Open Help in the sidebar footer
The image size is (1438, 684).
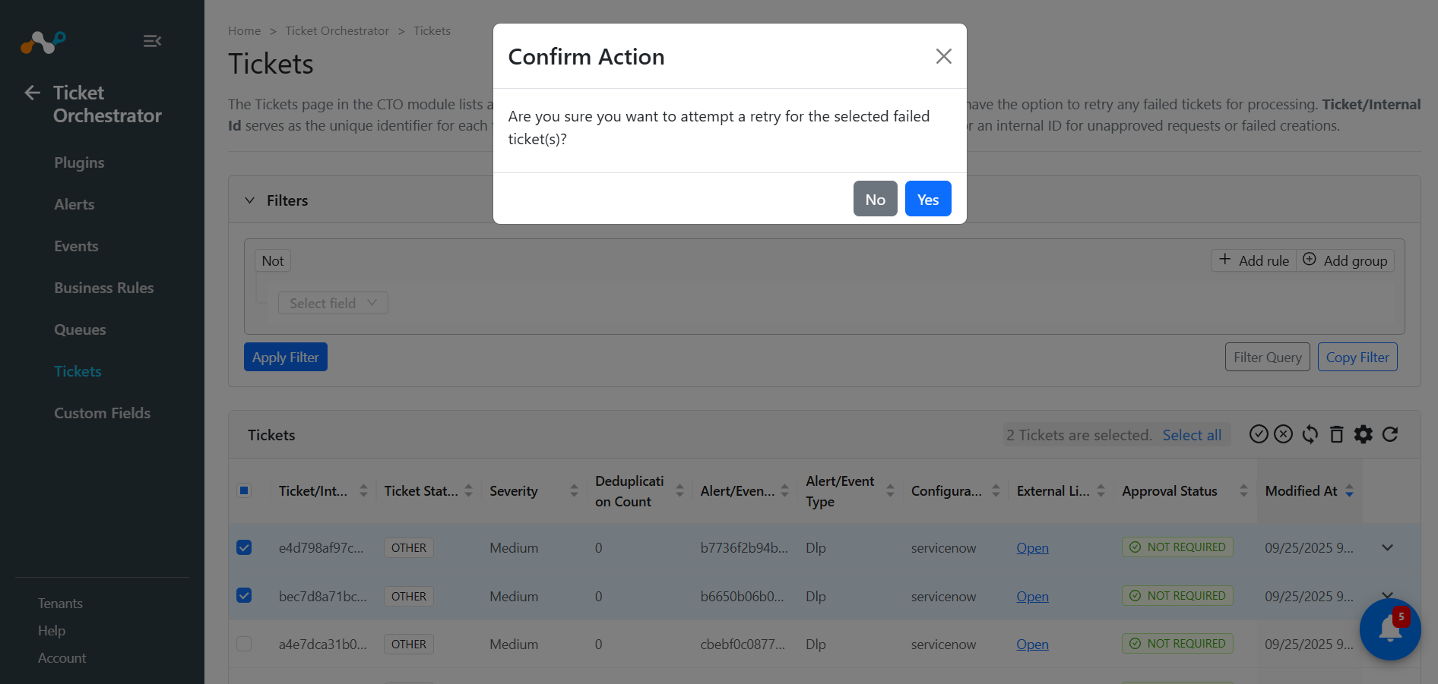tap(52, 631)
